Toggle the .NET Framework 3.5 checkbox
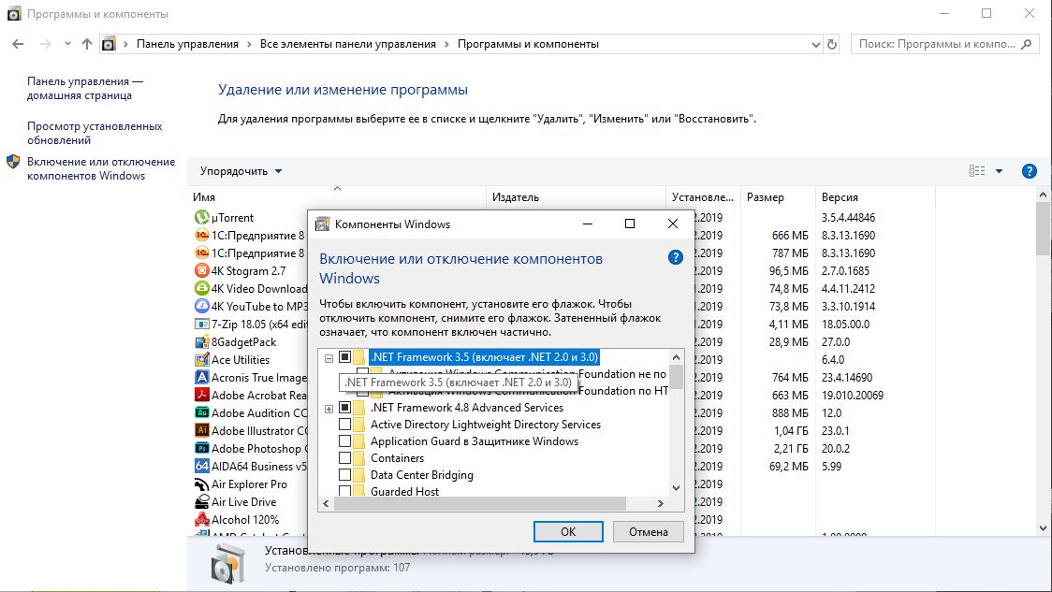This screenshot has height=592, width=1052. tap(344, 356)
